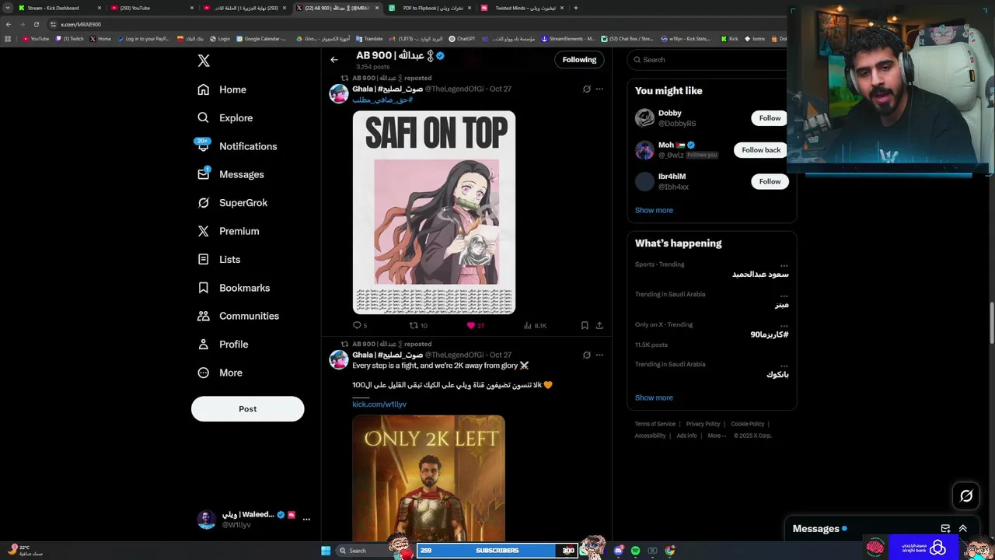Screen dimensions: 995x560
Task: Open Spotify from the taskbar
Action: coord(636,551)
